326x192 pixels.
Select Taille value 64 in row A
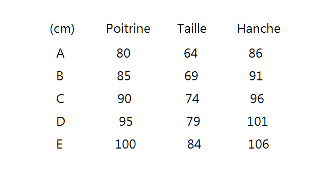click(191, 53)
